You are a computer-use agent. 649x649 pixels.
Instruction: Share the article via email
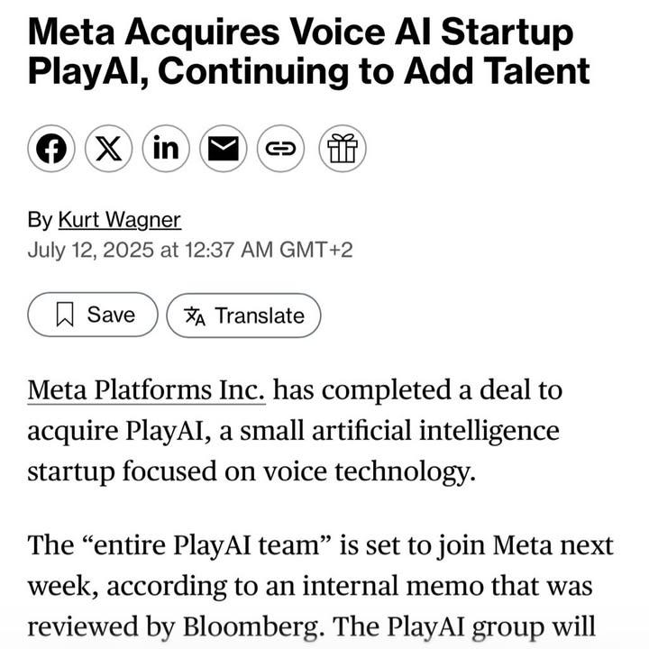click(x=223, y=149)
